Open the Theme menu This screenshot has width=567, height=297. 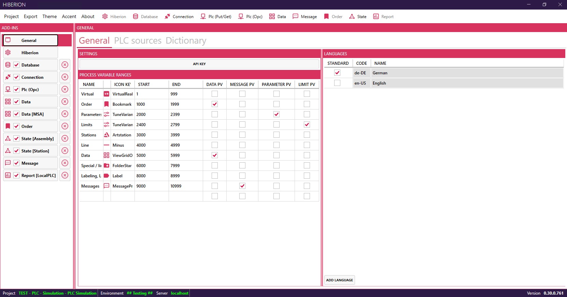tap(49, 16)
